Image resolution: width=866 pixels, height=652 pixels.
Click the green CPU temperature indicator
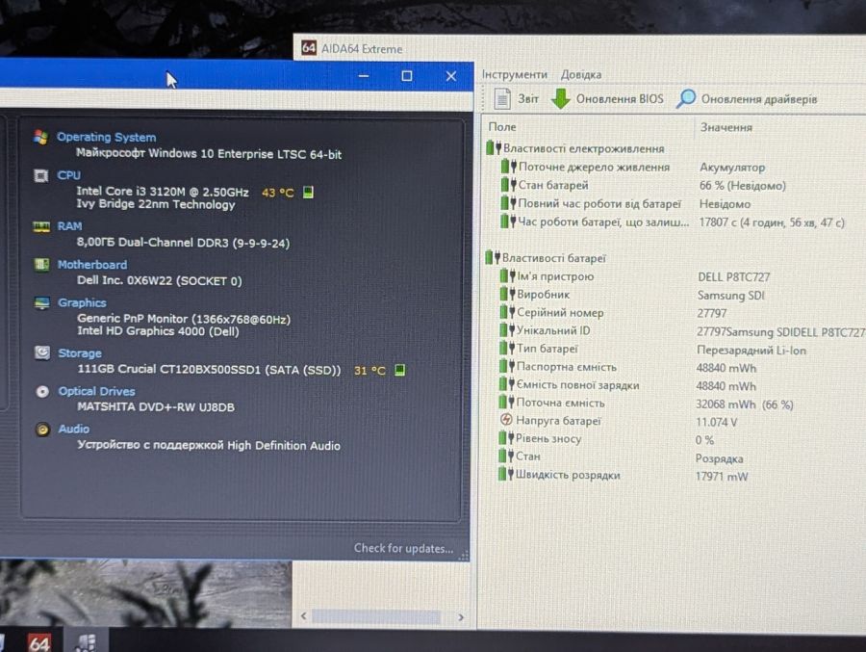click(x=308, y=193)
